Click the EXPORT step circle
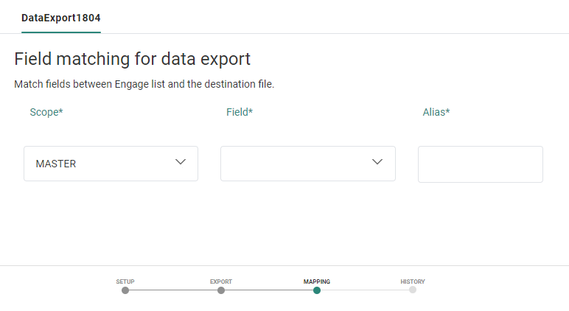The width and height of the screenshot is (569, 311). point(221,290)
